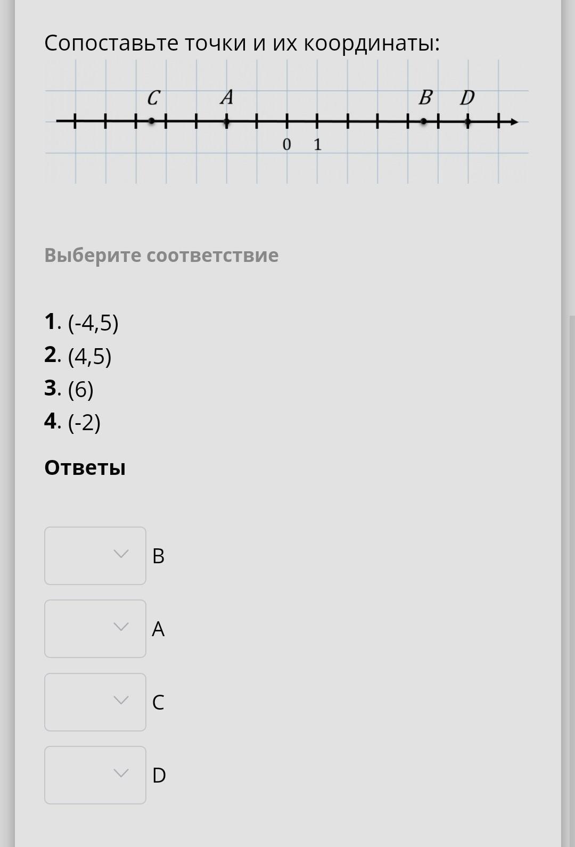
Task: Click the 'Ответы' heading
Action: (x=85, y=468)
